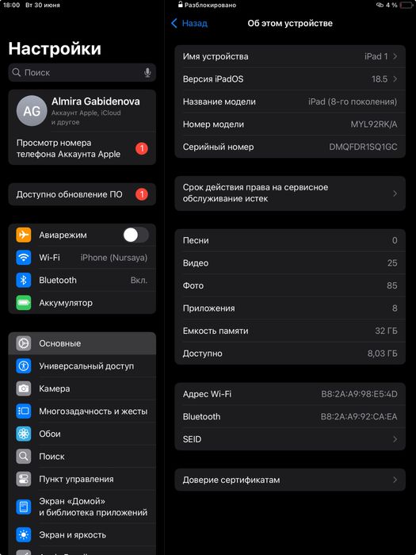This screenshot has height=555, width=416.
Task: Tap the Многозадачность и жесты icon
Action: [x=24, y=411]
